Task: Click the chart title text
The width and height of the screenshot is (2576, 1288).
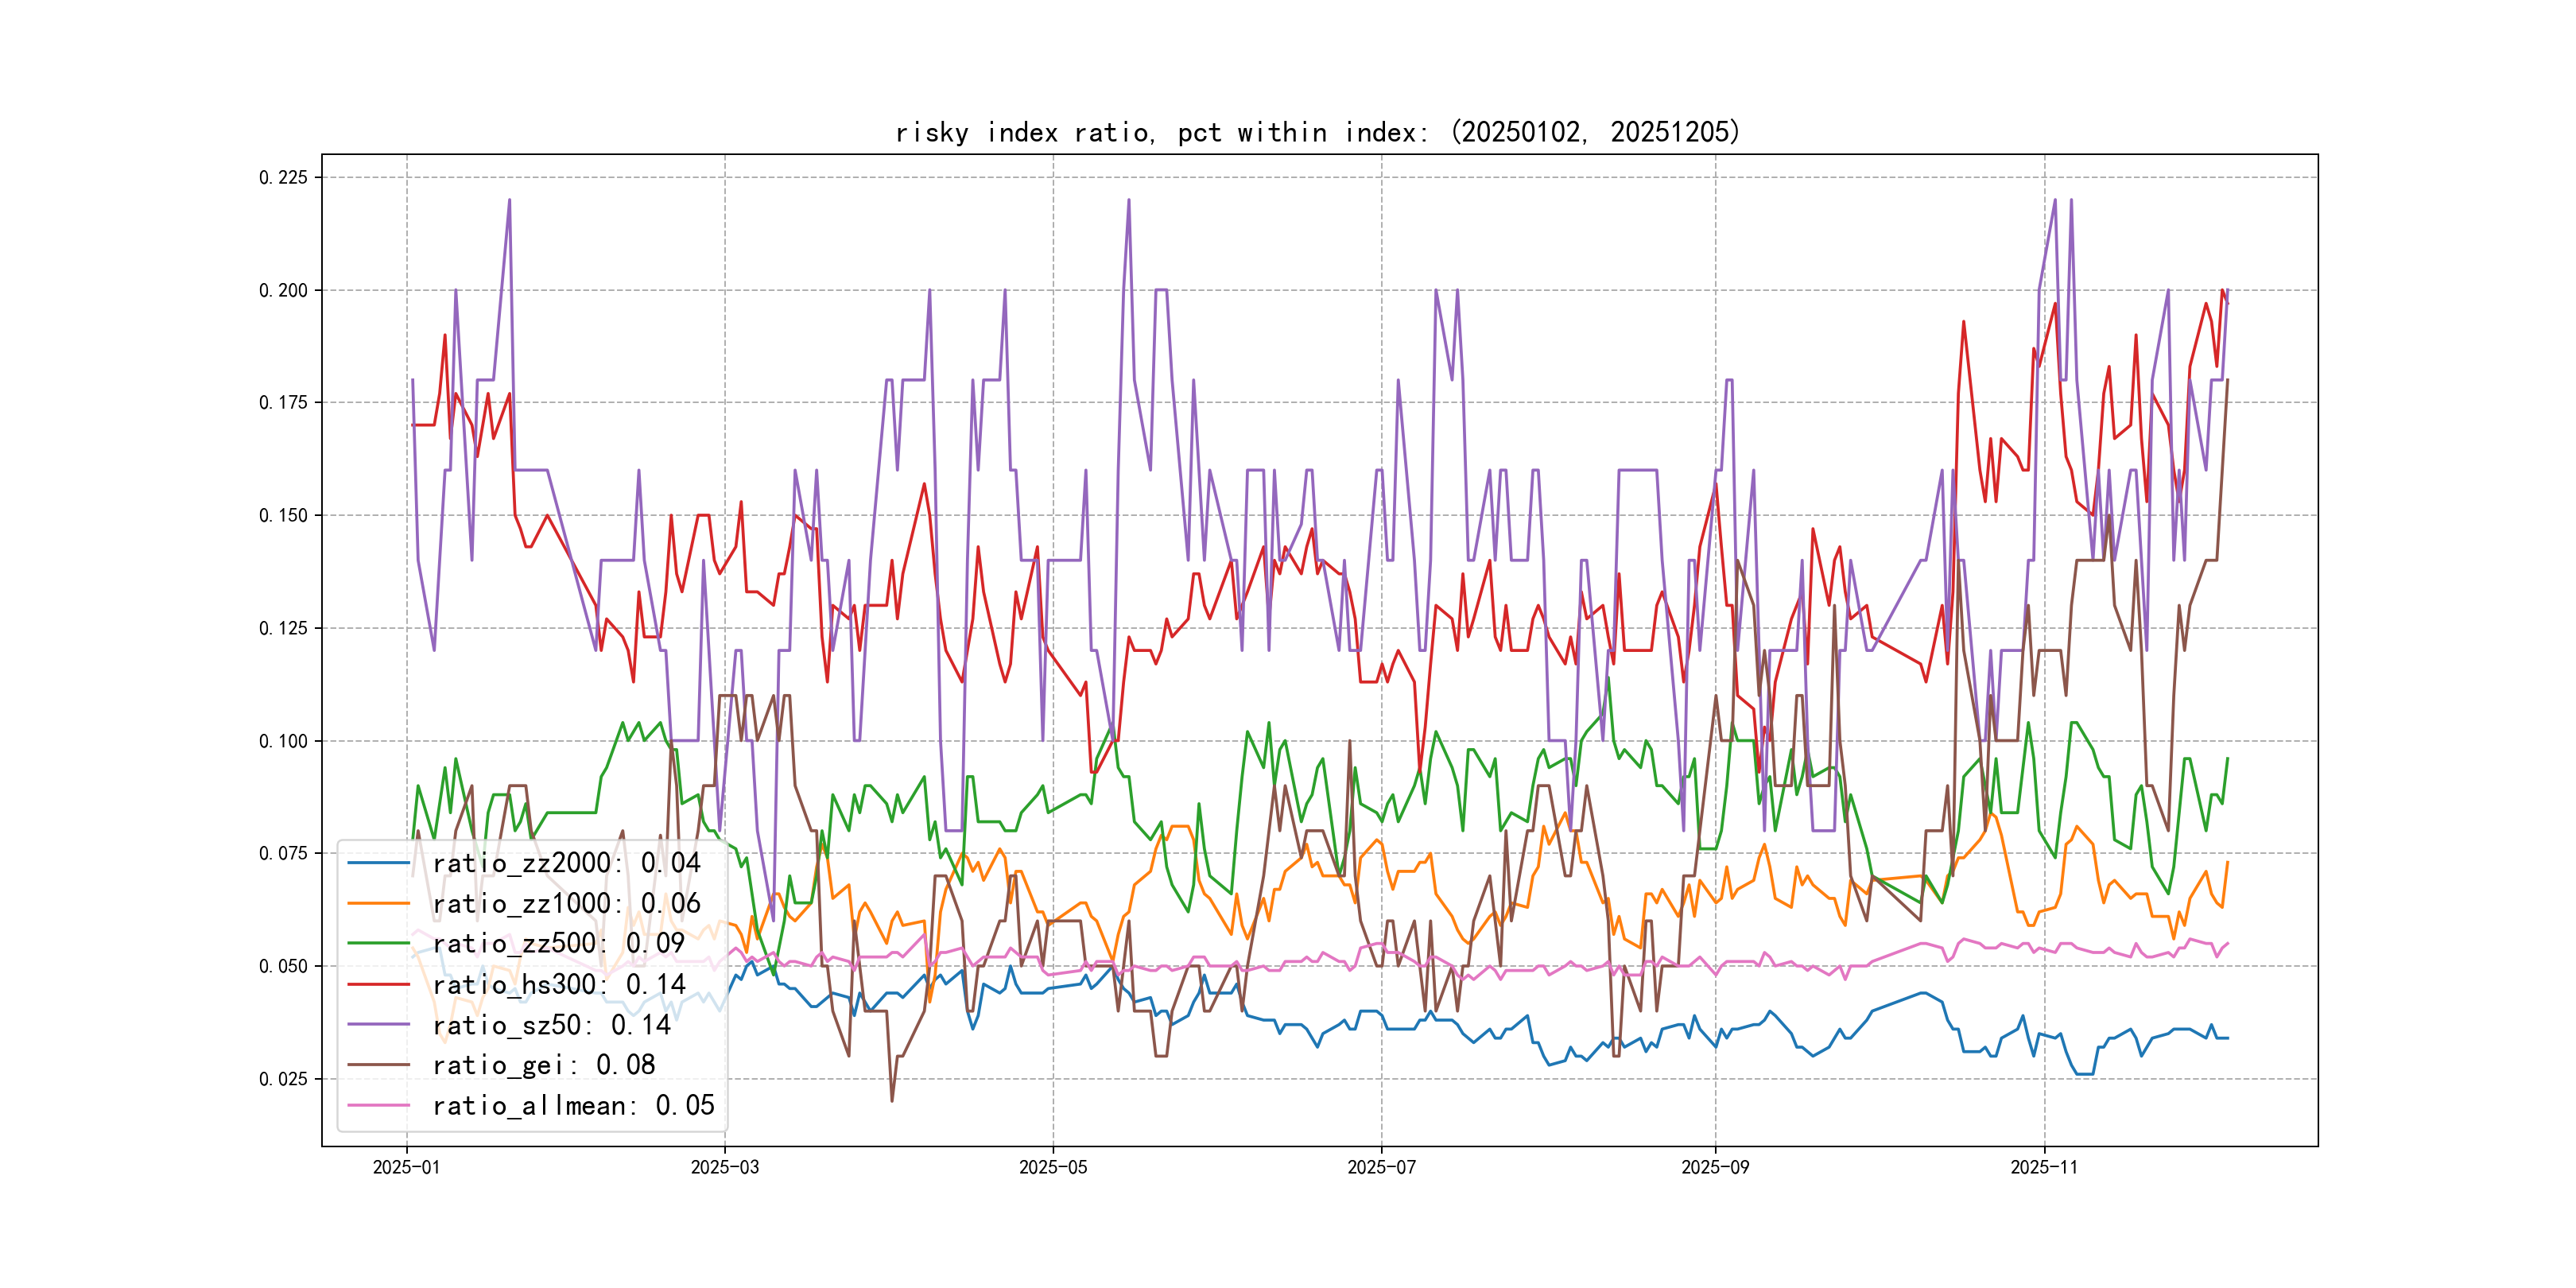Action: (x=1317, y=132)
